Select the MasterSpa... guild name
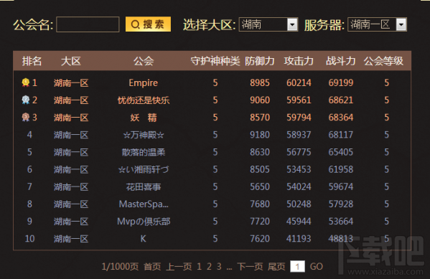This screenshot has width=430, height=279. pyautogui.click(x=144, y=204)
